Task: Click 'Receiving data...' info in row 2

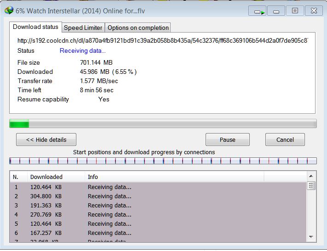Action: tap(109, 196)
